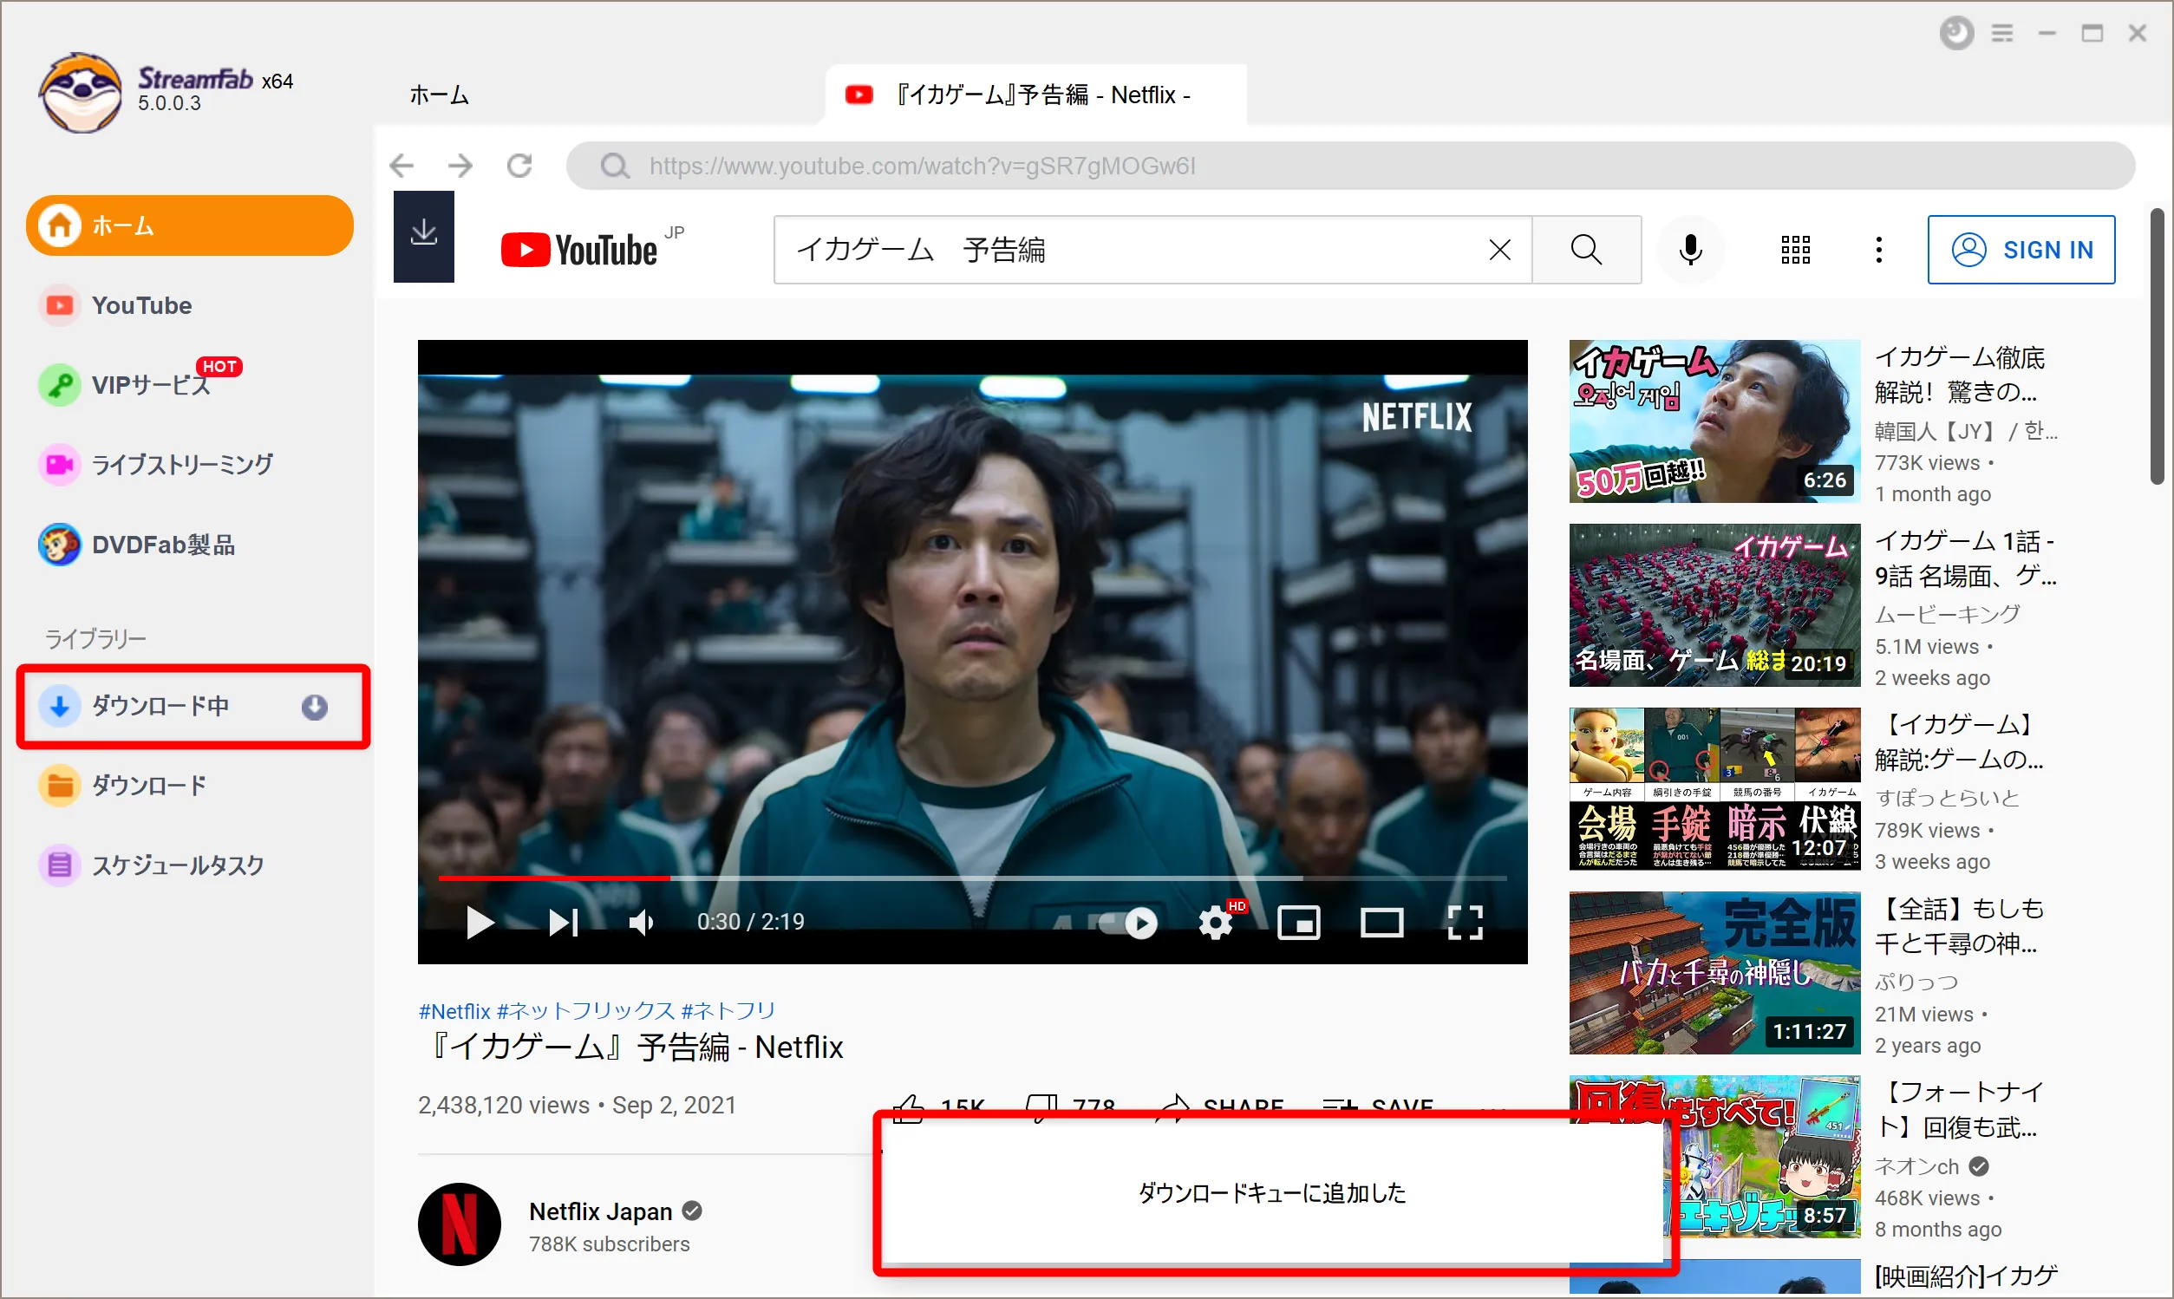The image size is (2174, 1299).
Task: Open the StreamFab hamburger menu
Action: point(2002,33)
